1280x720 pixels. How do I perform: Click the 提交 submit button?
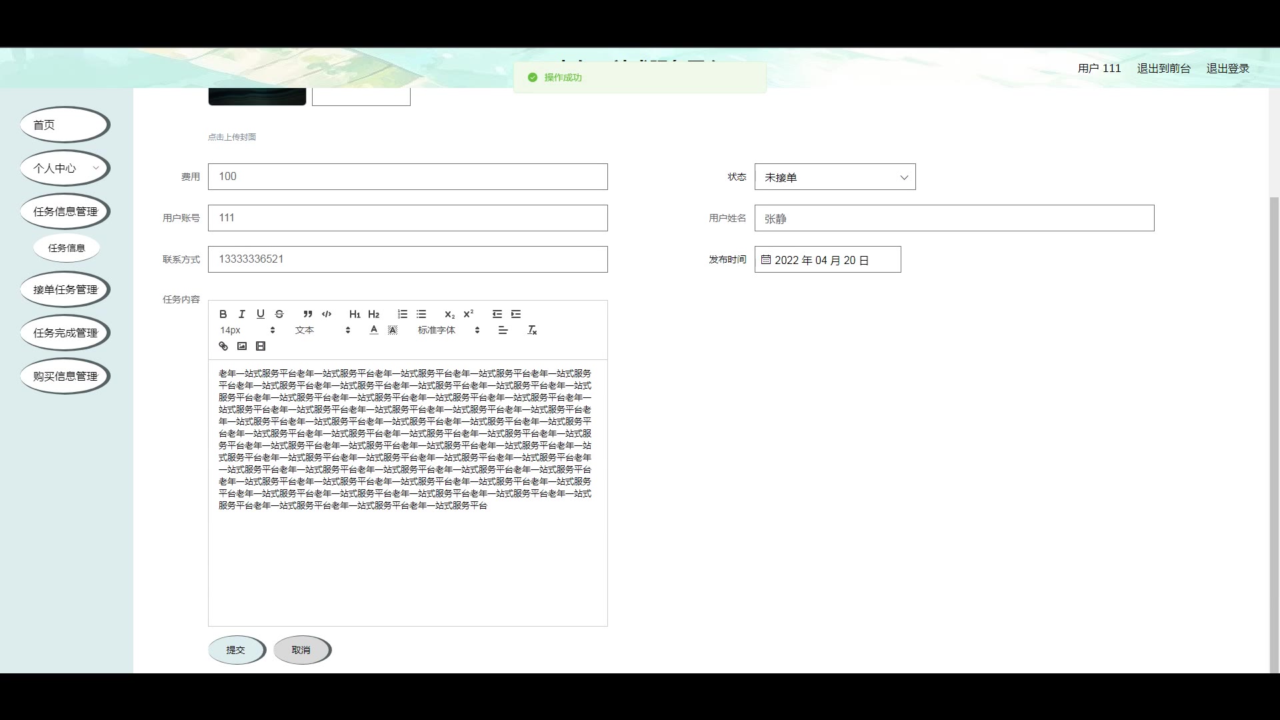click(237, 650)
